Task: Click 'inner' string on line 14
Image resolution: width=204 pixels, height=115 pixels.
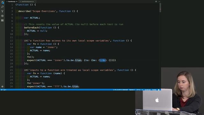Action: click(x=51, y=47)
